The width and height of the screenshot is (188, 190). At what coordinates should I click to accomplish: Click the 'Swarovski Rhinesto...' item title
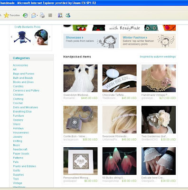point(115,136)
